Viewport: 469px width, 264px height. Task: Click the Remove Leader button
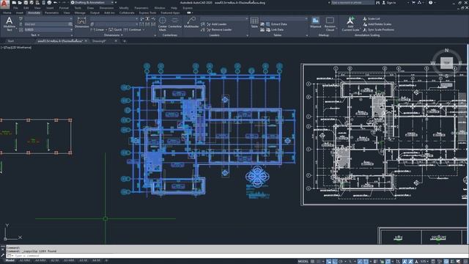click(x=218, y=29)
